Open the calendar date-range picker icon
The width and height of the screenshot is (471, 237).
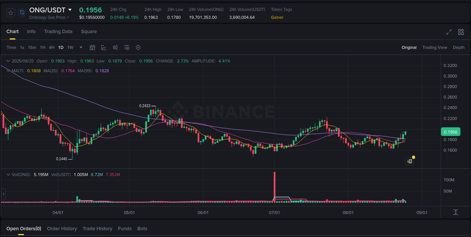click(x=92, y=47)
